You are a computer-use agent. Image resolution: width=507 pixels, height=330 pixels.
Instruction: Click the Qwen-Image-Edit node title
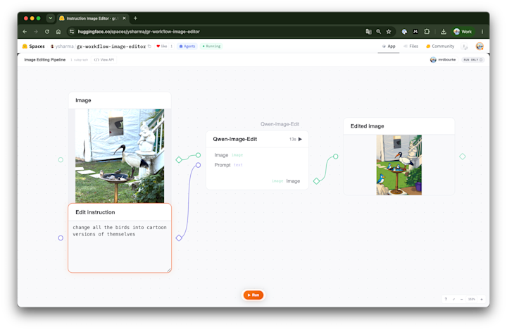[234, 139]
